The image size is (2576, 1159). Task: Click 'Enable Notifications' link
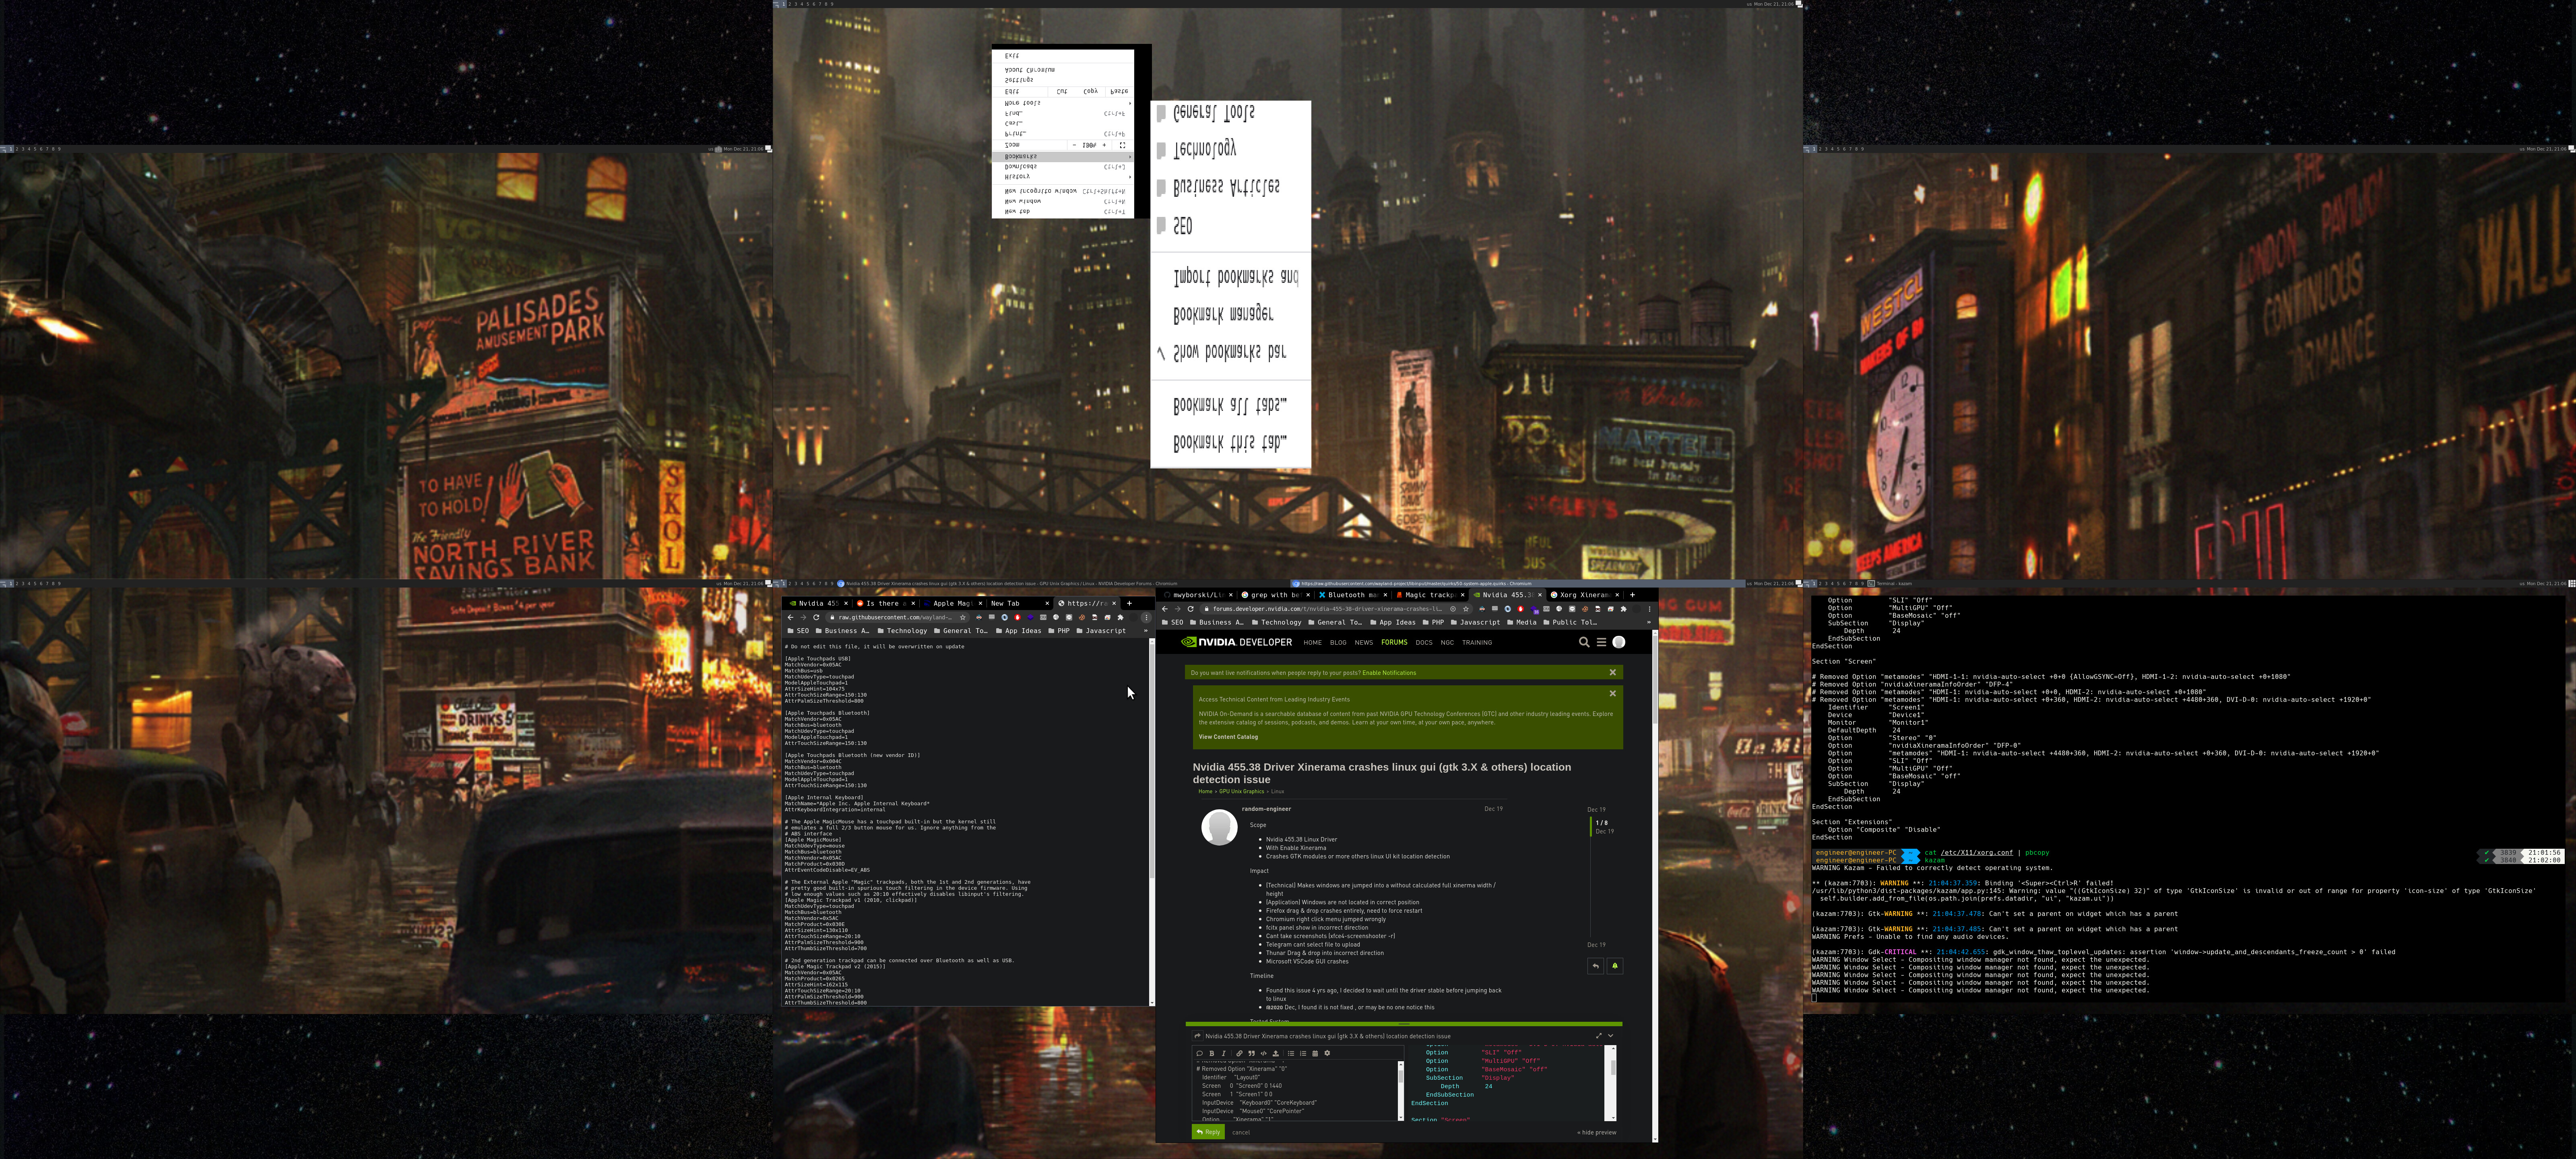pyautogui.click(x=1389, y=673)
